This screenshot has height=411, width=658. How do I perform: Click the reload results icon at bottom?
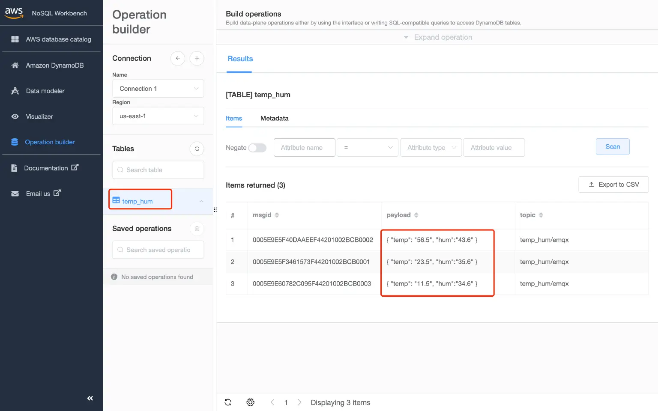click(x=228, y=402)
